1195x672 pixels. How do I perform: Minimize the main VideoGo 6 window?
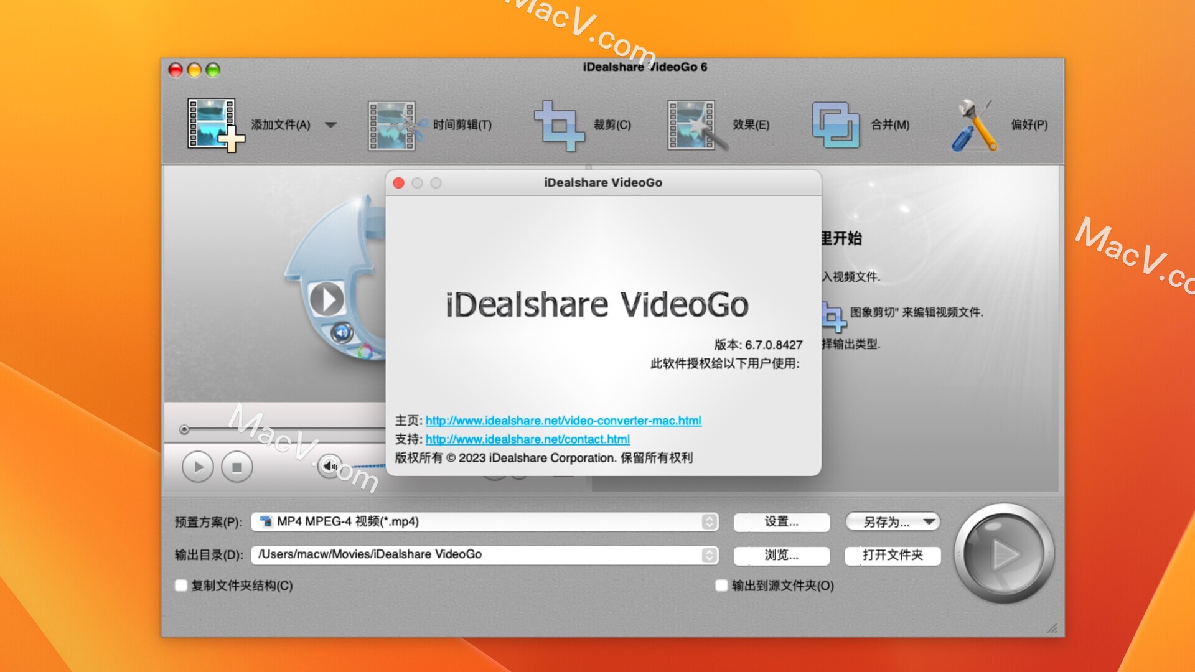point(194,70)
